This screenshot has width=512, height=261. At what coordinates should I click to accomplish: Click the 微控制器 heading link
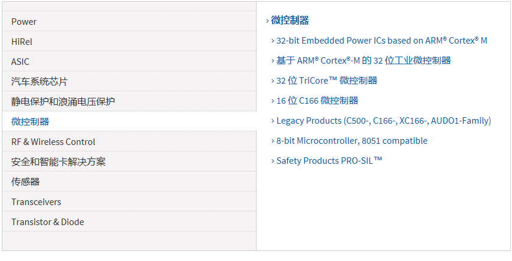(x=290, y=21)
